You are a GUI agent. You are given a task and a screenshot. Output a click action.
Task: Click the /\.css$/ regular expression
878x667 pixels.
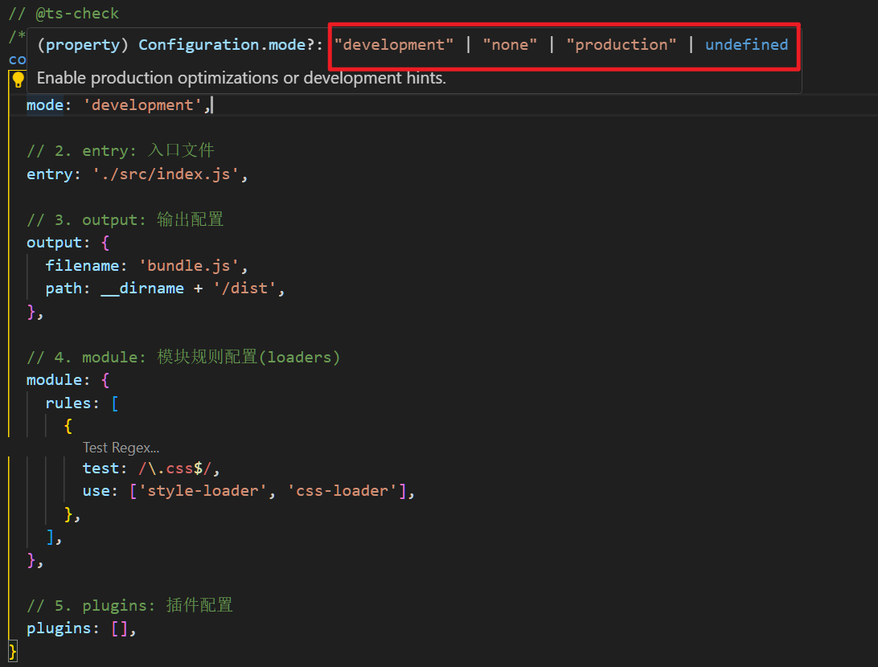coord(174,469)
